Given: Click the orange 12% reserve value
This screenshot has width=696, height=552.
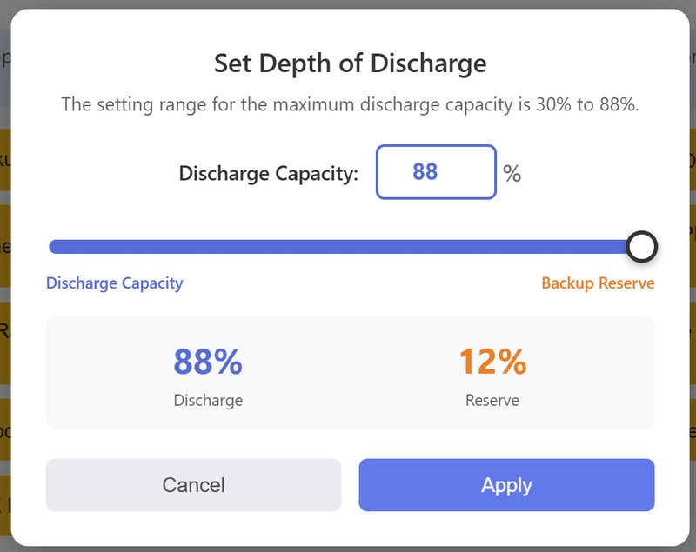Looking at the screenshot, I should tap(492, 362).
